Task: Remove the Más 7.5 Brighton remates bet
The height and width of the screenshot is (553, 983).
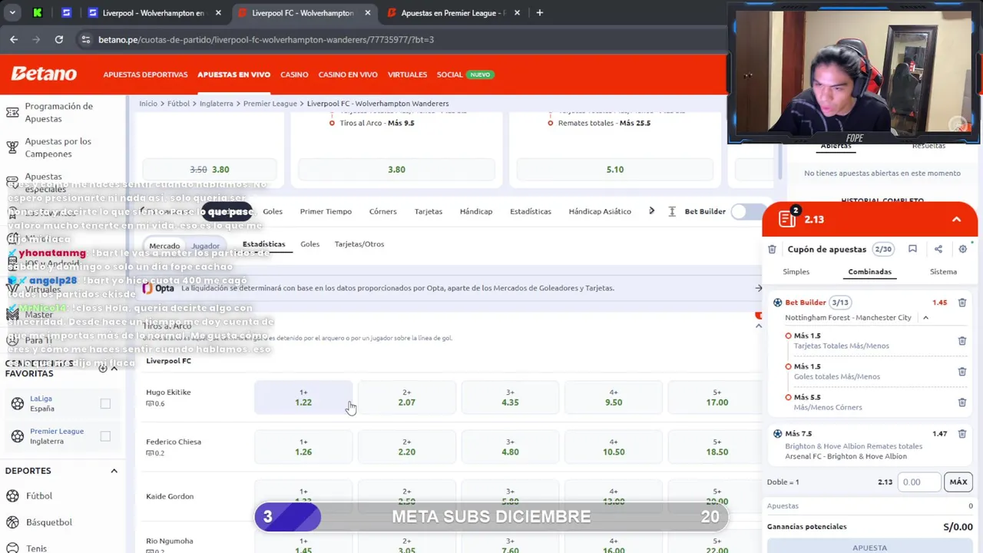Action: pyautogui.click(x=961, y=433)
